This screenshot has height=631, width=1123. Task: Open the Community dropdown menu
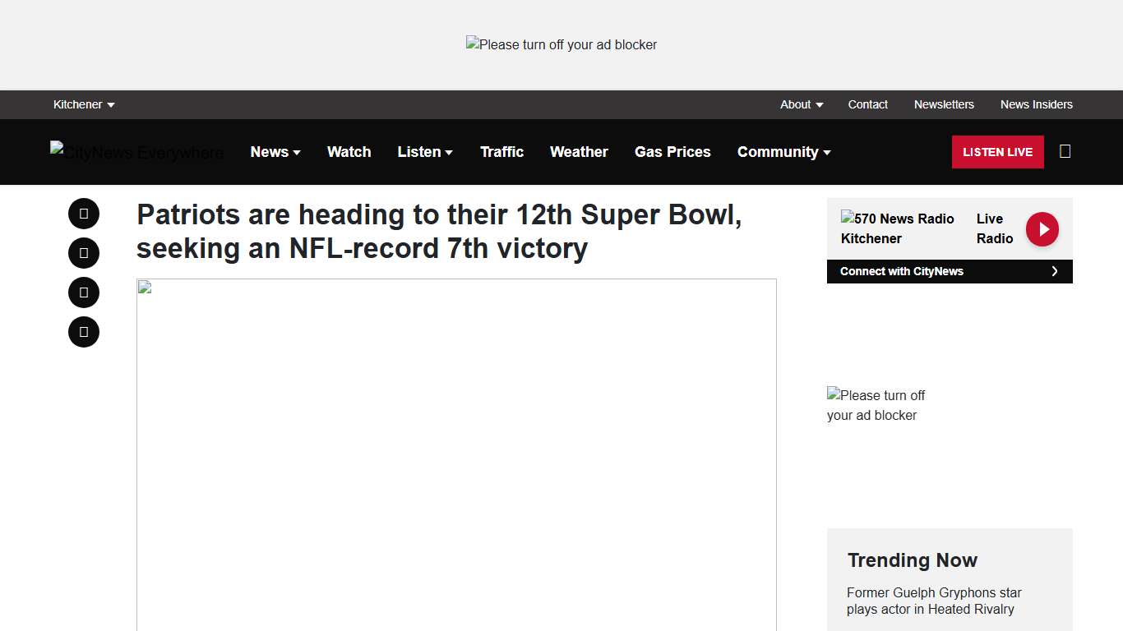[x=783, y=152]
